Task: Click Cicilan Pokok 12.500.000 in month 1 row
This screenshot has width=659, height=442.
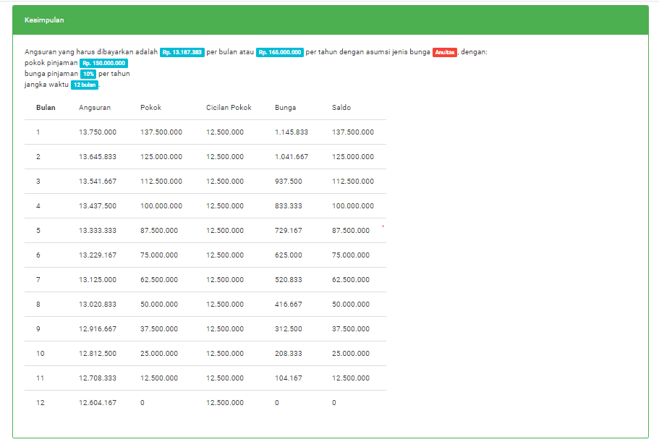Action: [x=225, y=132]
